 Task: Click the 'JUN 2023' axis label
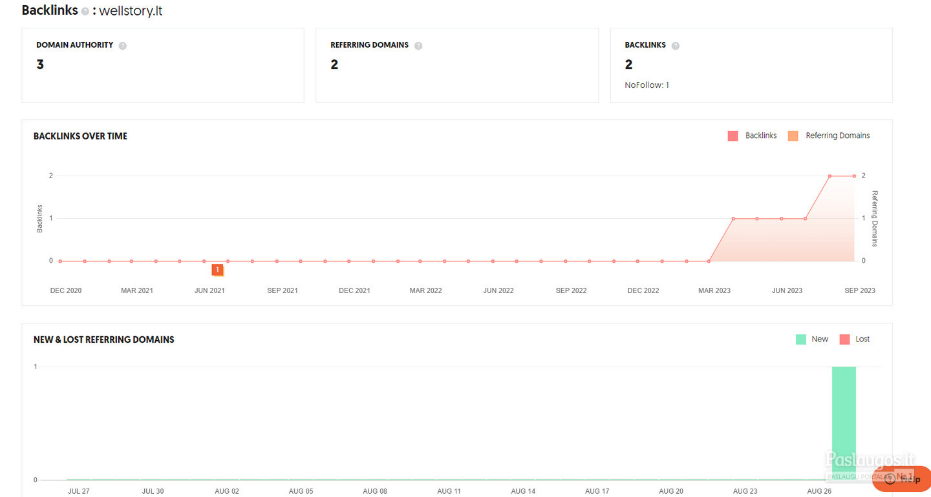787,290
